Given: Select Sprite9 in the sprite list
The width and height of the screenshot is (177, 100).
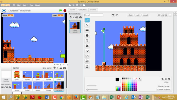Looking at the screenshot, I should (48, 86).
